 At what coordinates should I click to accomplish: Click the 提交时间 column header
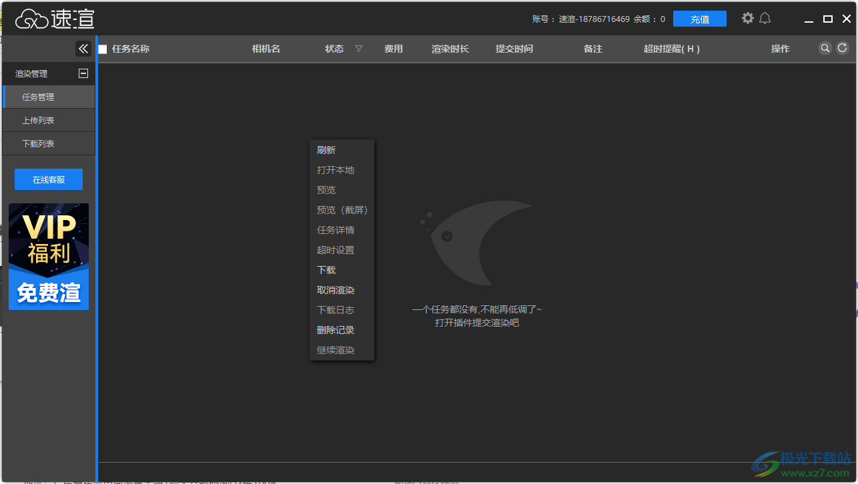[x=514, y=49]
